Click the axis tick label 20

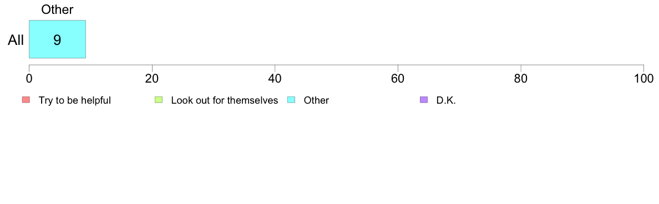tap(152, 78)
